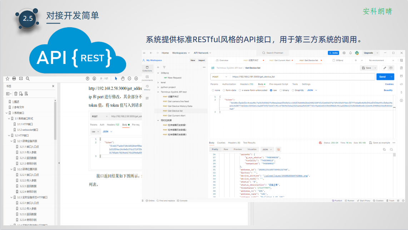Go to previous PDF page with up arrow

[x=88, y=79]
